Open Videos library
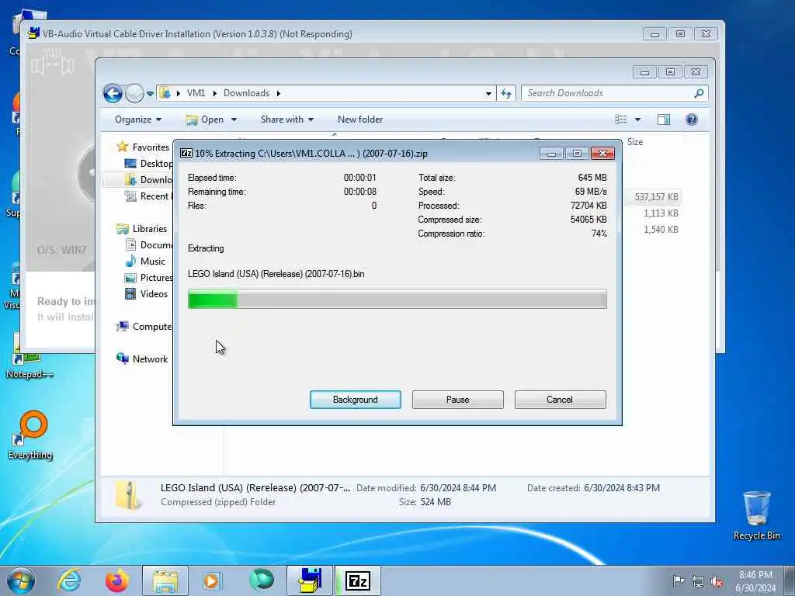This screenshot has width=795, height=596. tap(147, 294)
